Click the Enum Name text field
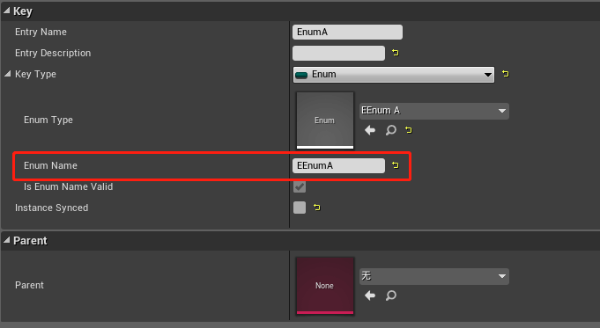This screenshot has width=600, height=328. tap(338, 165)
